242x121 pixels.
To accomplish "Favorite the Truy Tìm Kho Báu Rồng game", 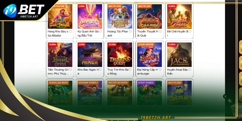I will 130,70.
